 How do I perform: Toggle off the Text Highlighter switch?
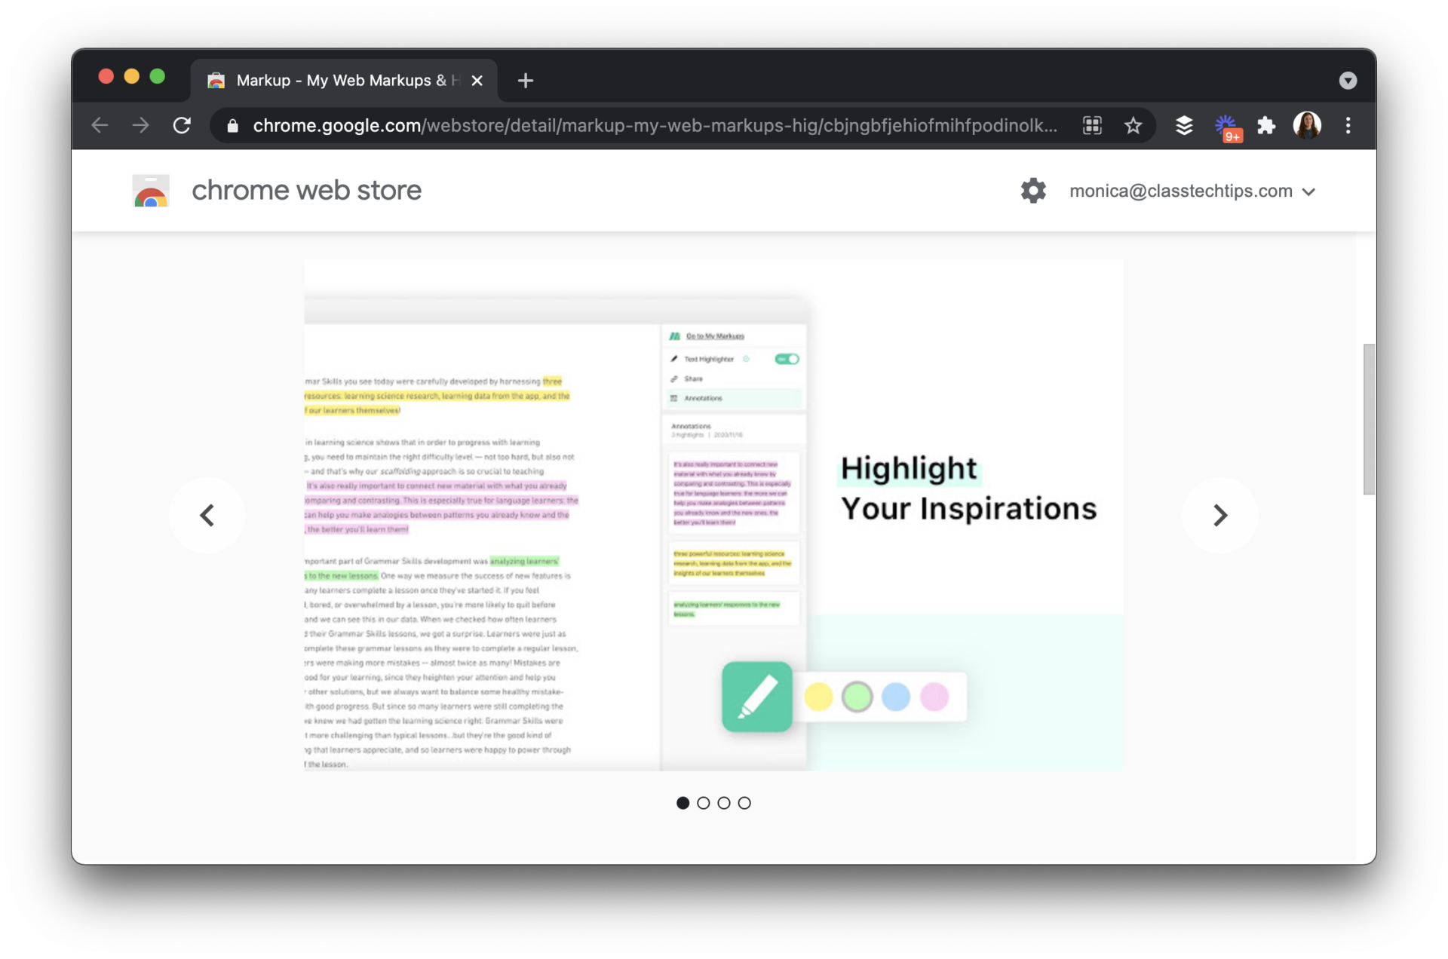[x=786, y=359]
